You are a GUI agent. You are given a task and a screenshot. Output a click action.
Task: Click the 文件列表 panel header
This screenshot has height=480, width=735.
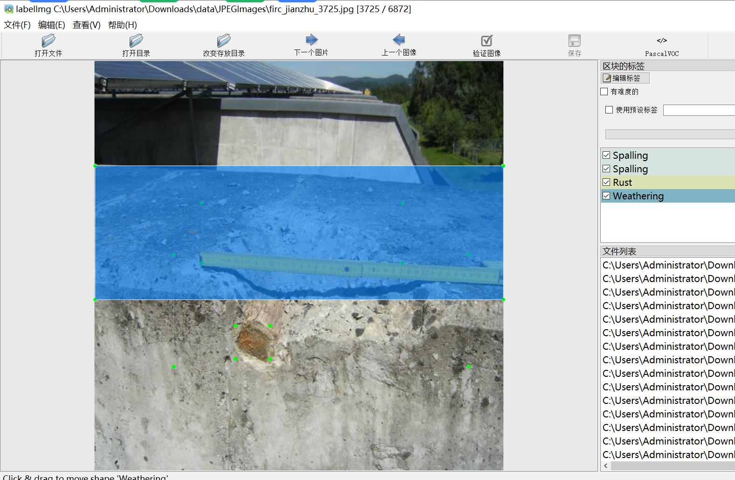[x=668, y=251]
